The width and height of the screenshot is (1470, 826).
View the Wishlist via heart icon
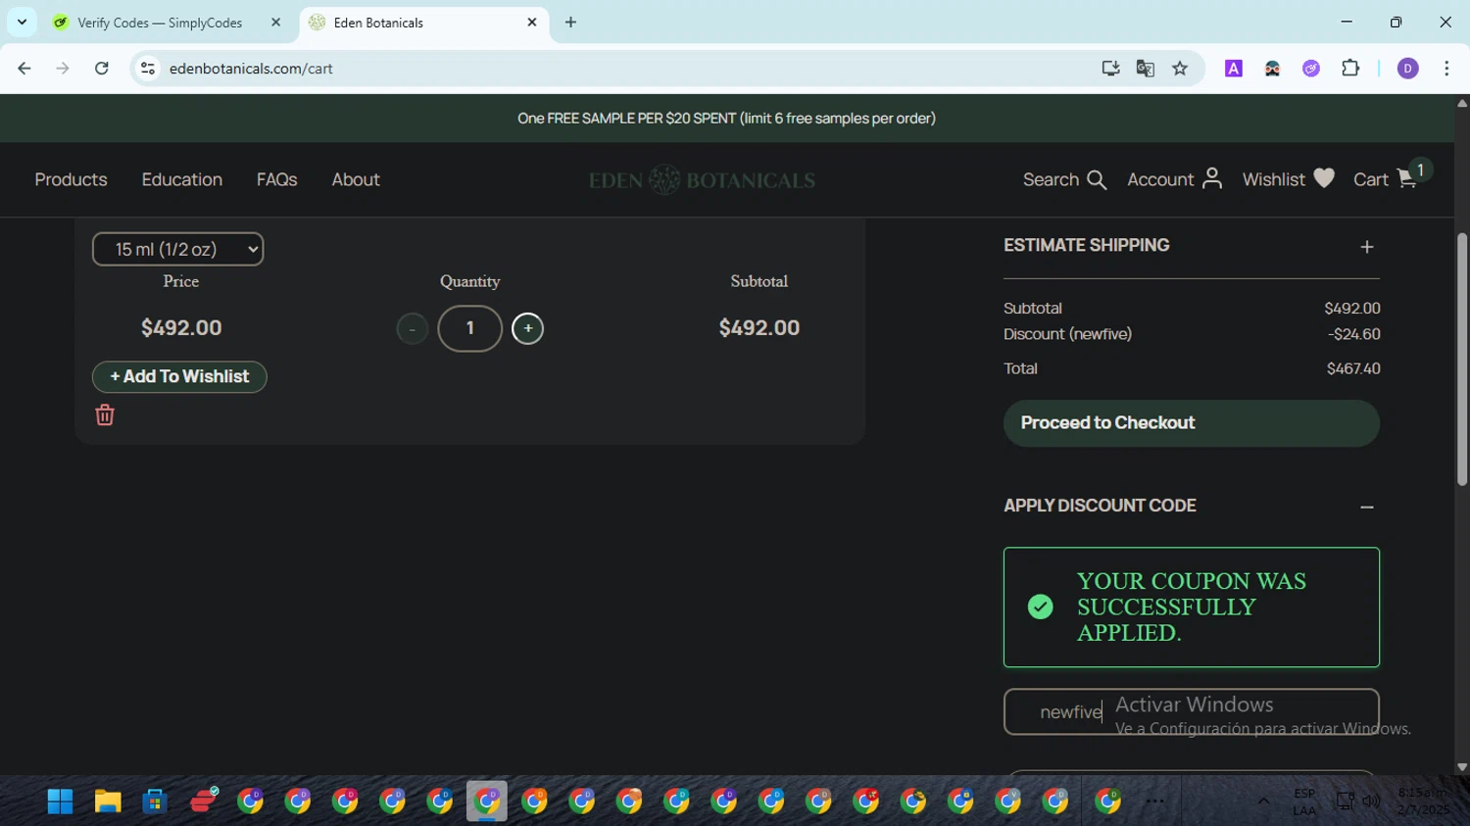tap(1288, 180)
